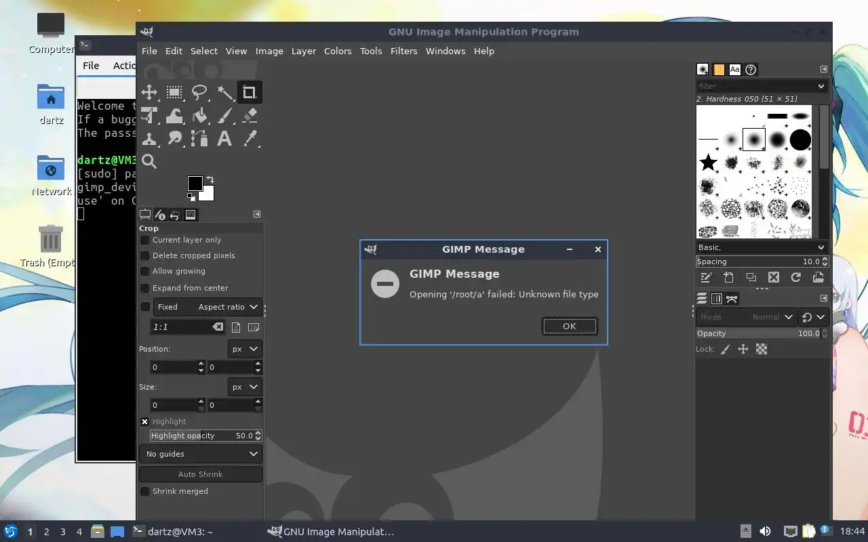This screenshot has width=868, height=542.
Task: Click the black foreground color swatch
Action: click(x=195, y=183)
